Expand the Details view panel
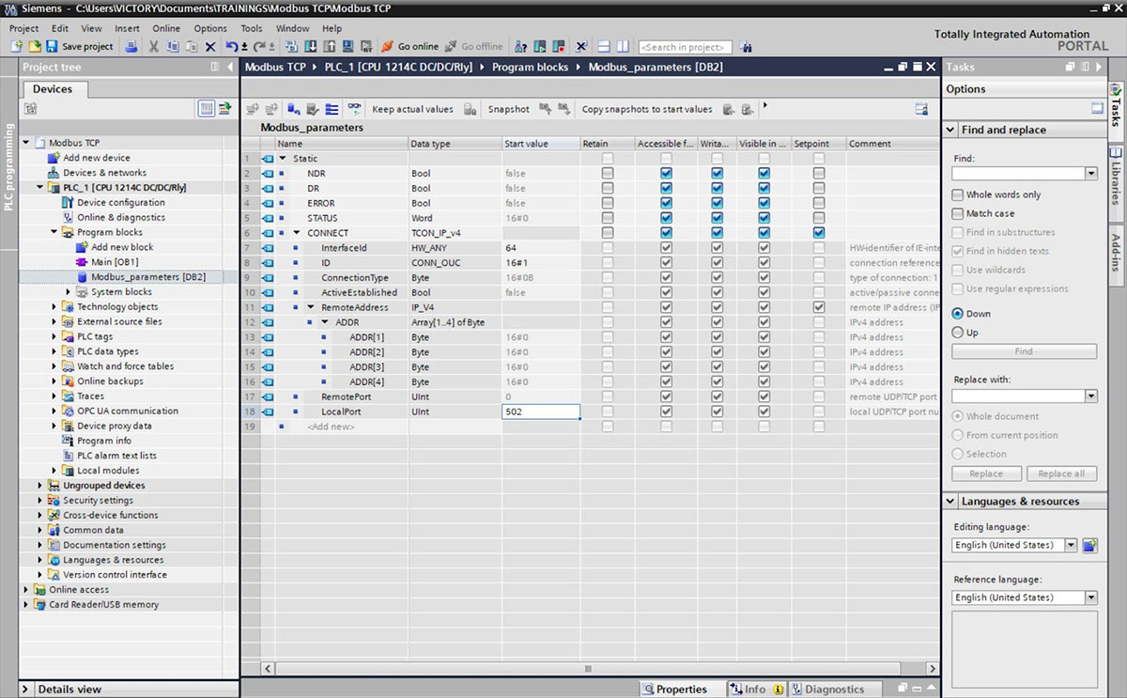The width and height of the screenshot is (1127, 698). point(25,689)
